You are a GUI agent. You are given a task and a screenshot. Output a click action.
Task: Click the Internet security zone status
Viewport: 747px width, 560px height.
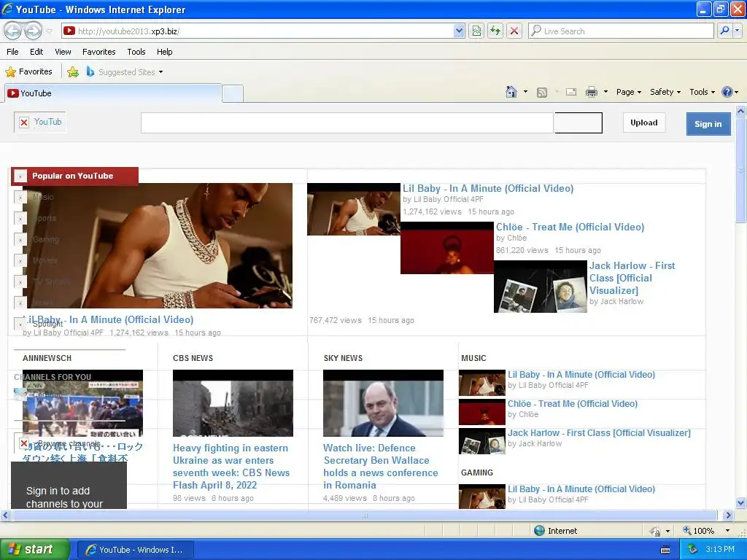[x=555, y=531]
